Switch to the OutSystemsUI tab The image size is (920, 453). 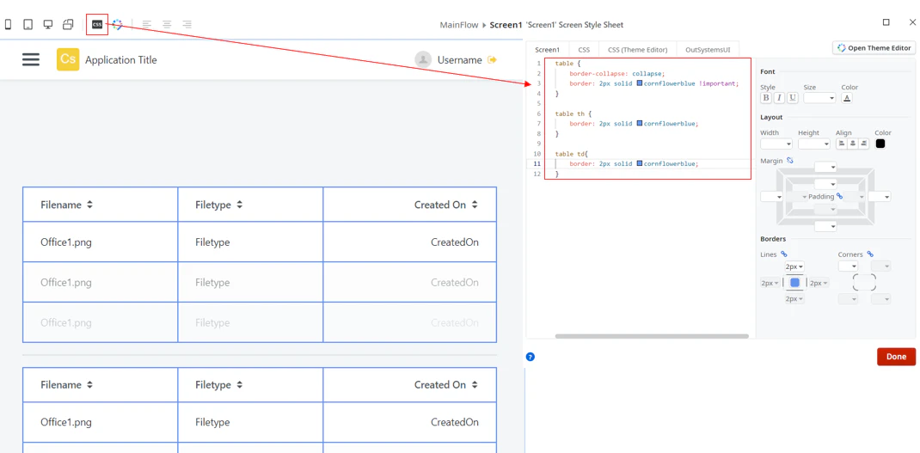[708, 50]
